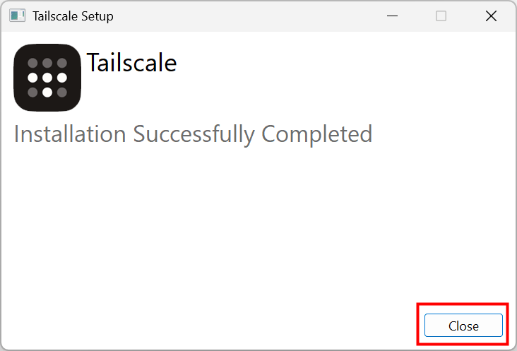Click the middle-right white dot in the logo
517x351 pixels.
coord(62,78)
